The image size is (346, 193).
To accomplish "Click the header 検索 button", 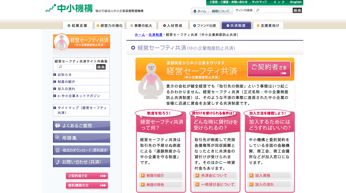I will point(297,10).
